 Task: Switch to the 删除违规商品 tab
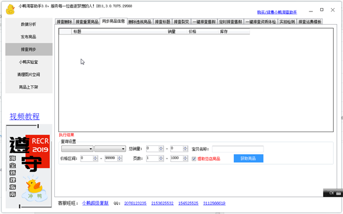(x=140, y=22)
